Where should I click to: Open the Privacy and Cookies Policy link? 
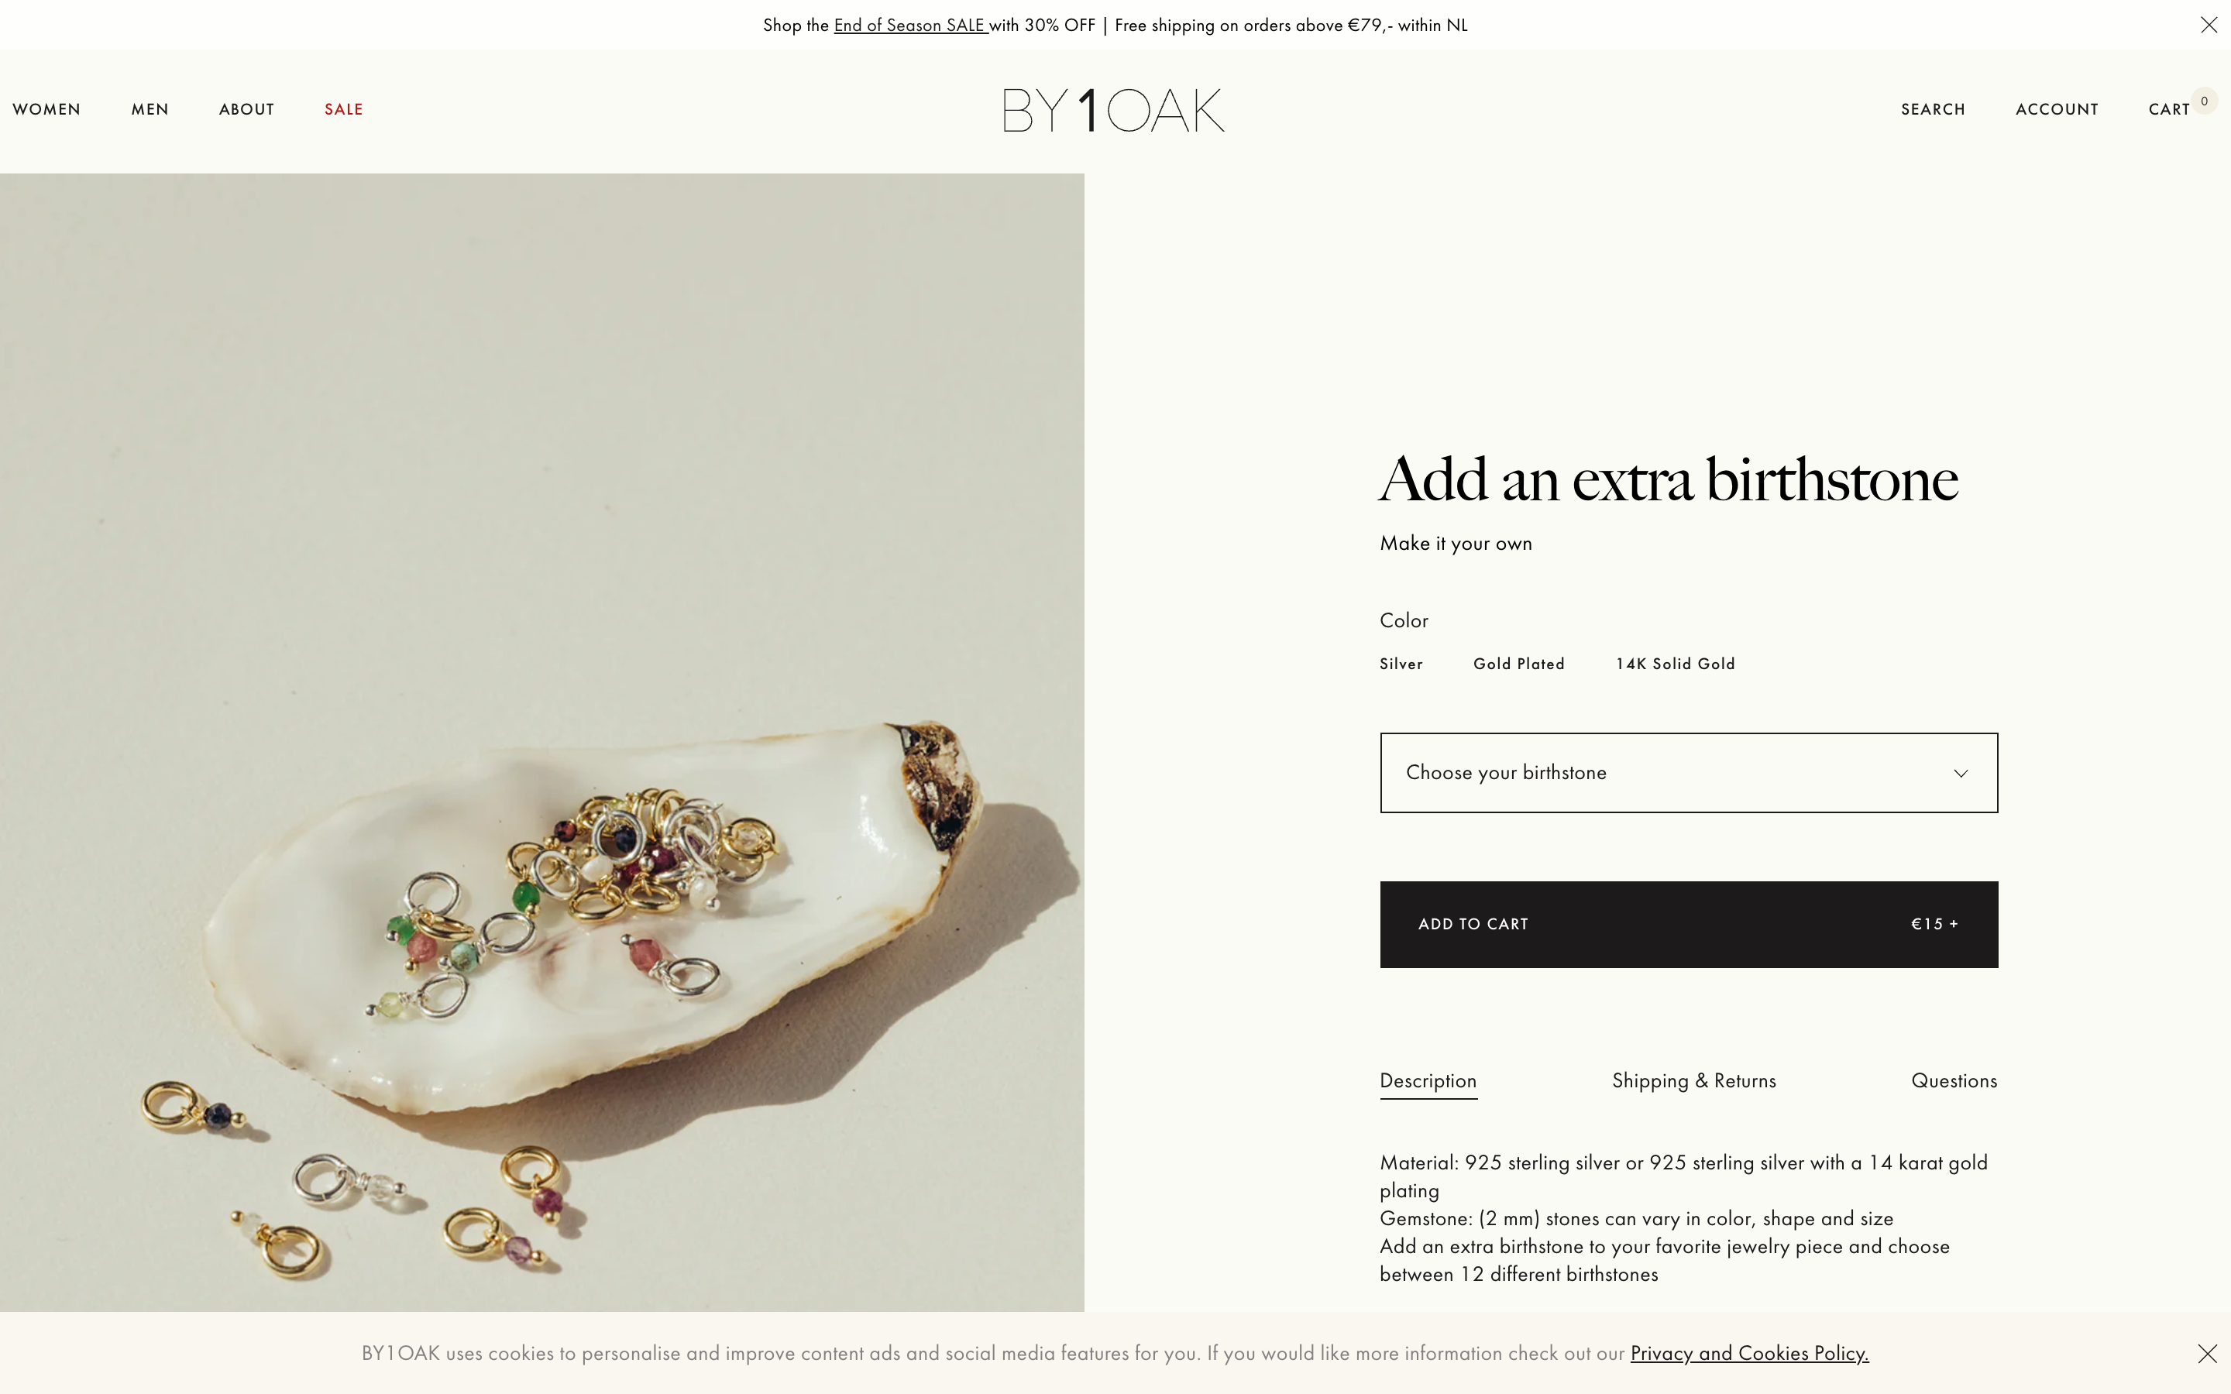point(1749,1354)
